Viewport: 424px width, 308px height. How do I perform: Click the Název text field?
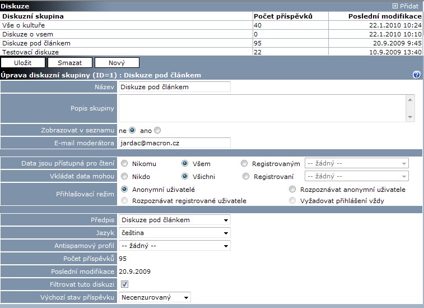[x=174, y=87]
